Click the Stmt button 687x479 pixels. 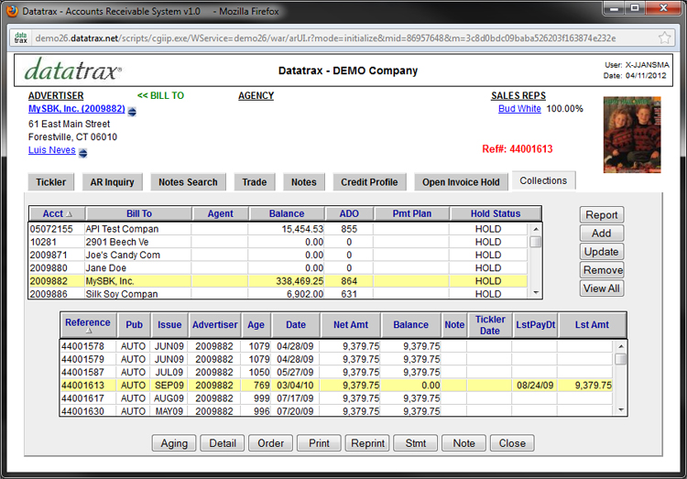(415, 443)
